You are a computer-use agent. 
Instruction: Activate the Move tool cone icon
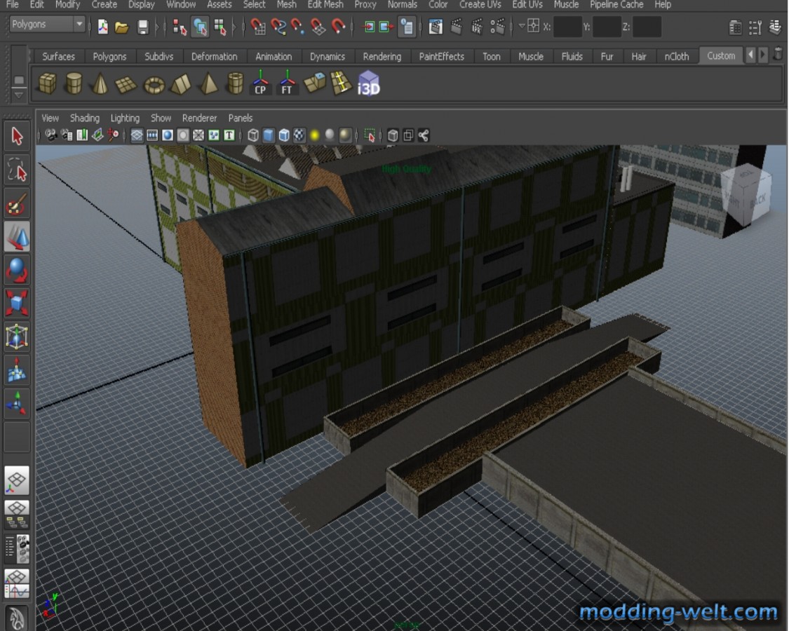(17, 236)
